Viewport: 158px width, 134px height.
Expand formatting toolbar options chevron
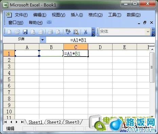(153, 32)
